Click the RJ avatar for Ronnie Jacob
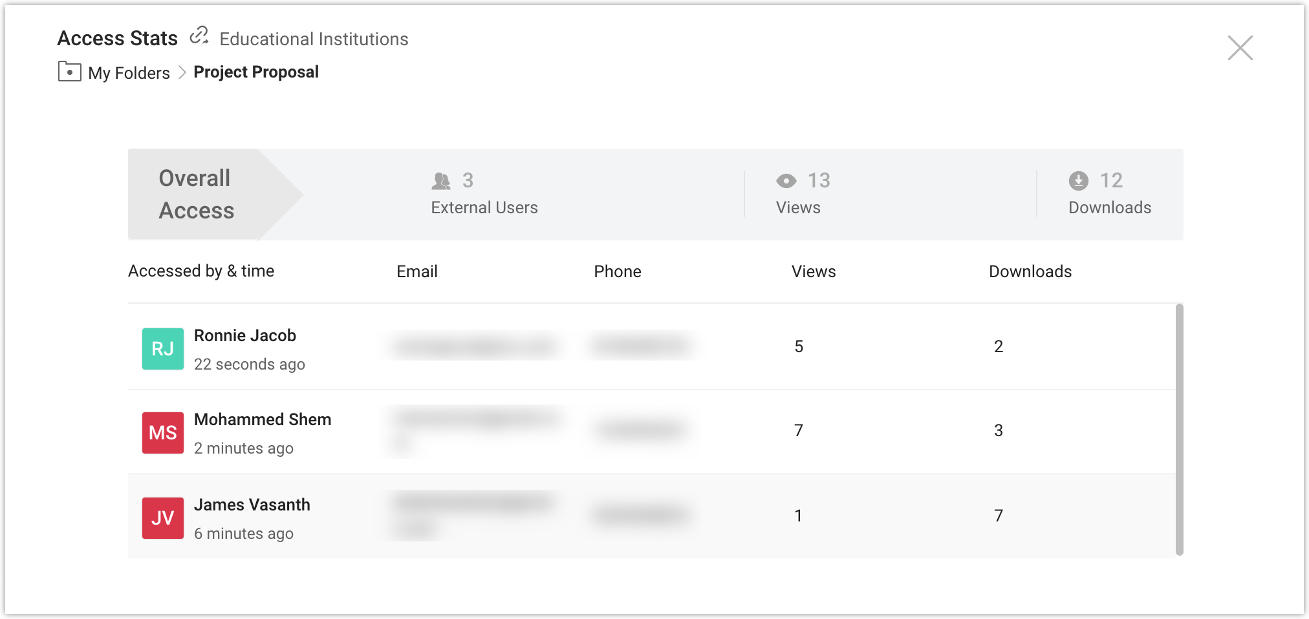 tap(163, 349)
